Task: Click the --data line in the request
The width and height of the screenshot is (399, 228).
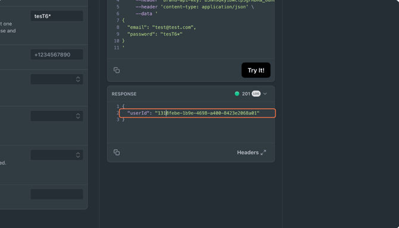Action: pyautogui.click(x=146, y=14)
